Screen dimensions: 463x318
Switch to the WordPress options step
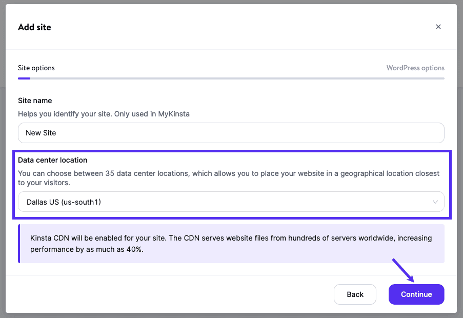click(415, 68)
